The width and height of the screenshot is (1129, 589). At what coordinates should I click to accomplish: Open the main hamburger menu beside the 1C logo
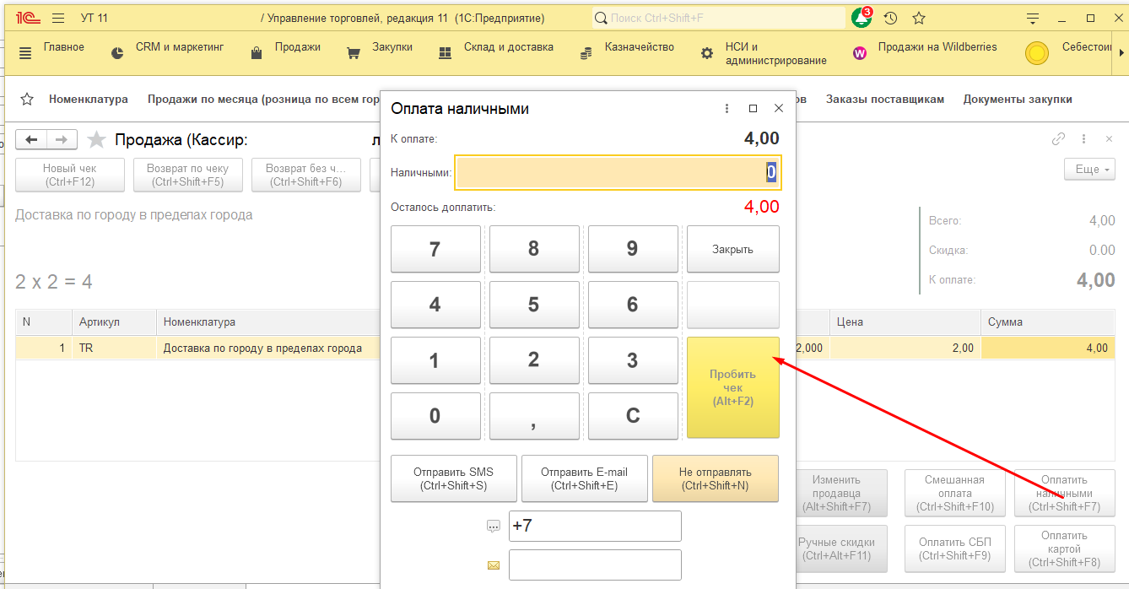click(x=57, y=18)
